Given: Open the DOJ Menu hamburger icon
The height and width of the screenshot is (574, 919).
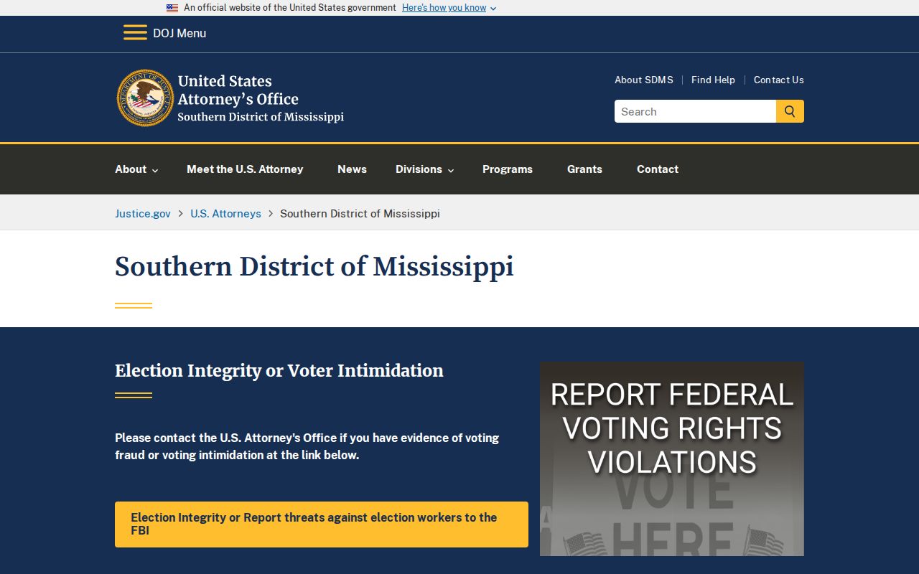Looking at the screenshot, I should [x=135, y=33].
